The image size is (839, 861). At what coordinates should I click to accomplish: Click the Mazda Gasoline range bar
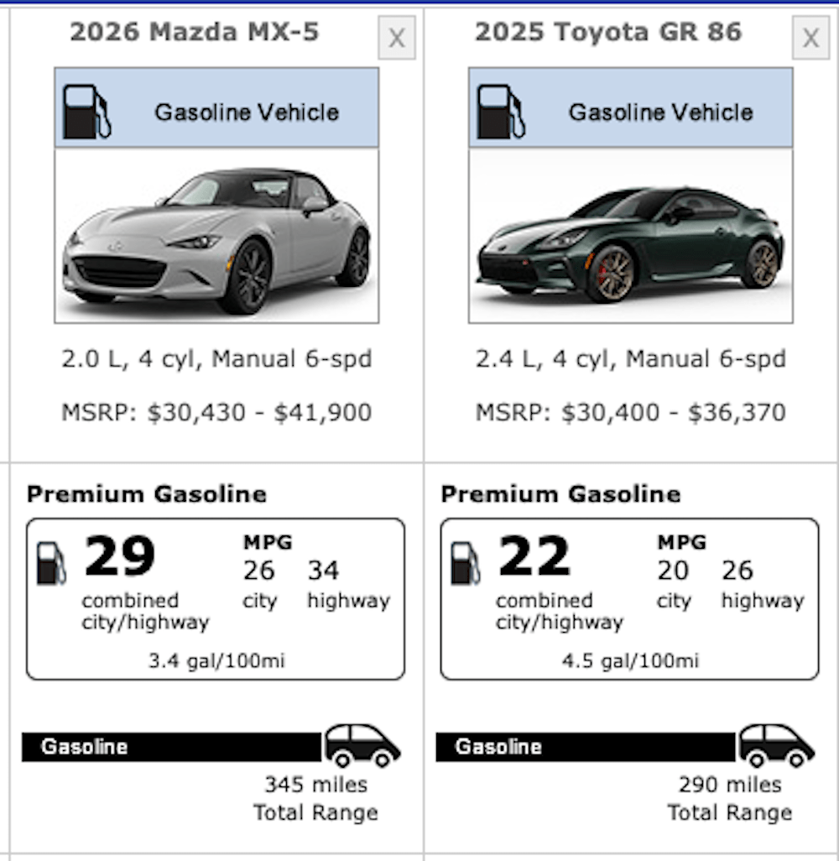171,747
